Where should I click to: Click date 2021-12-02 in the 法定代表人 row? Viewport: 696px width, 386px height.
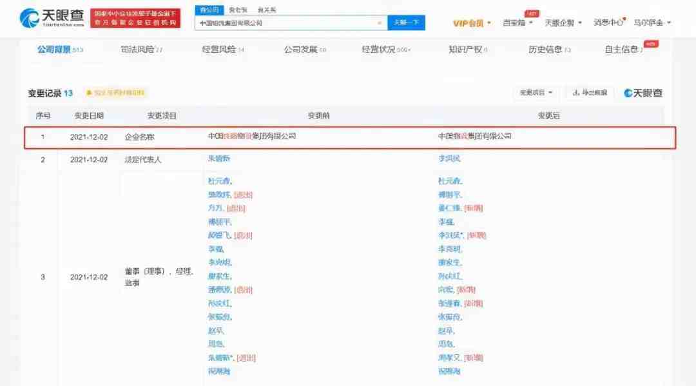(89, 160)
